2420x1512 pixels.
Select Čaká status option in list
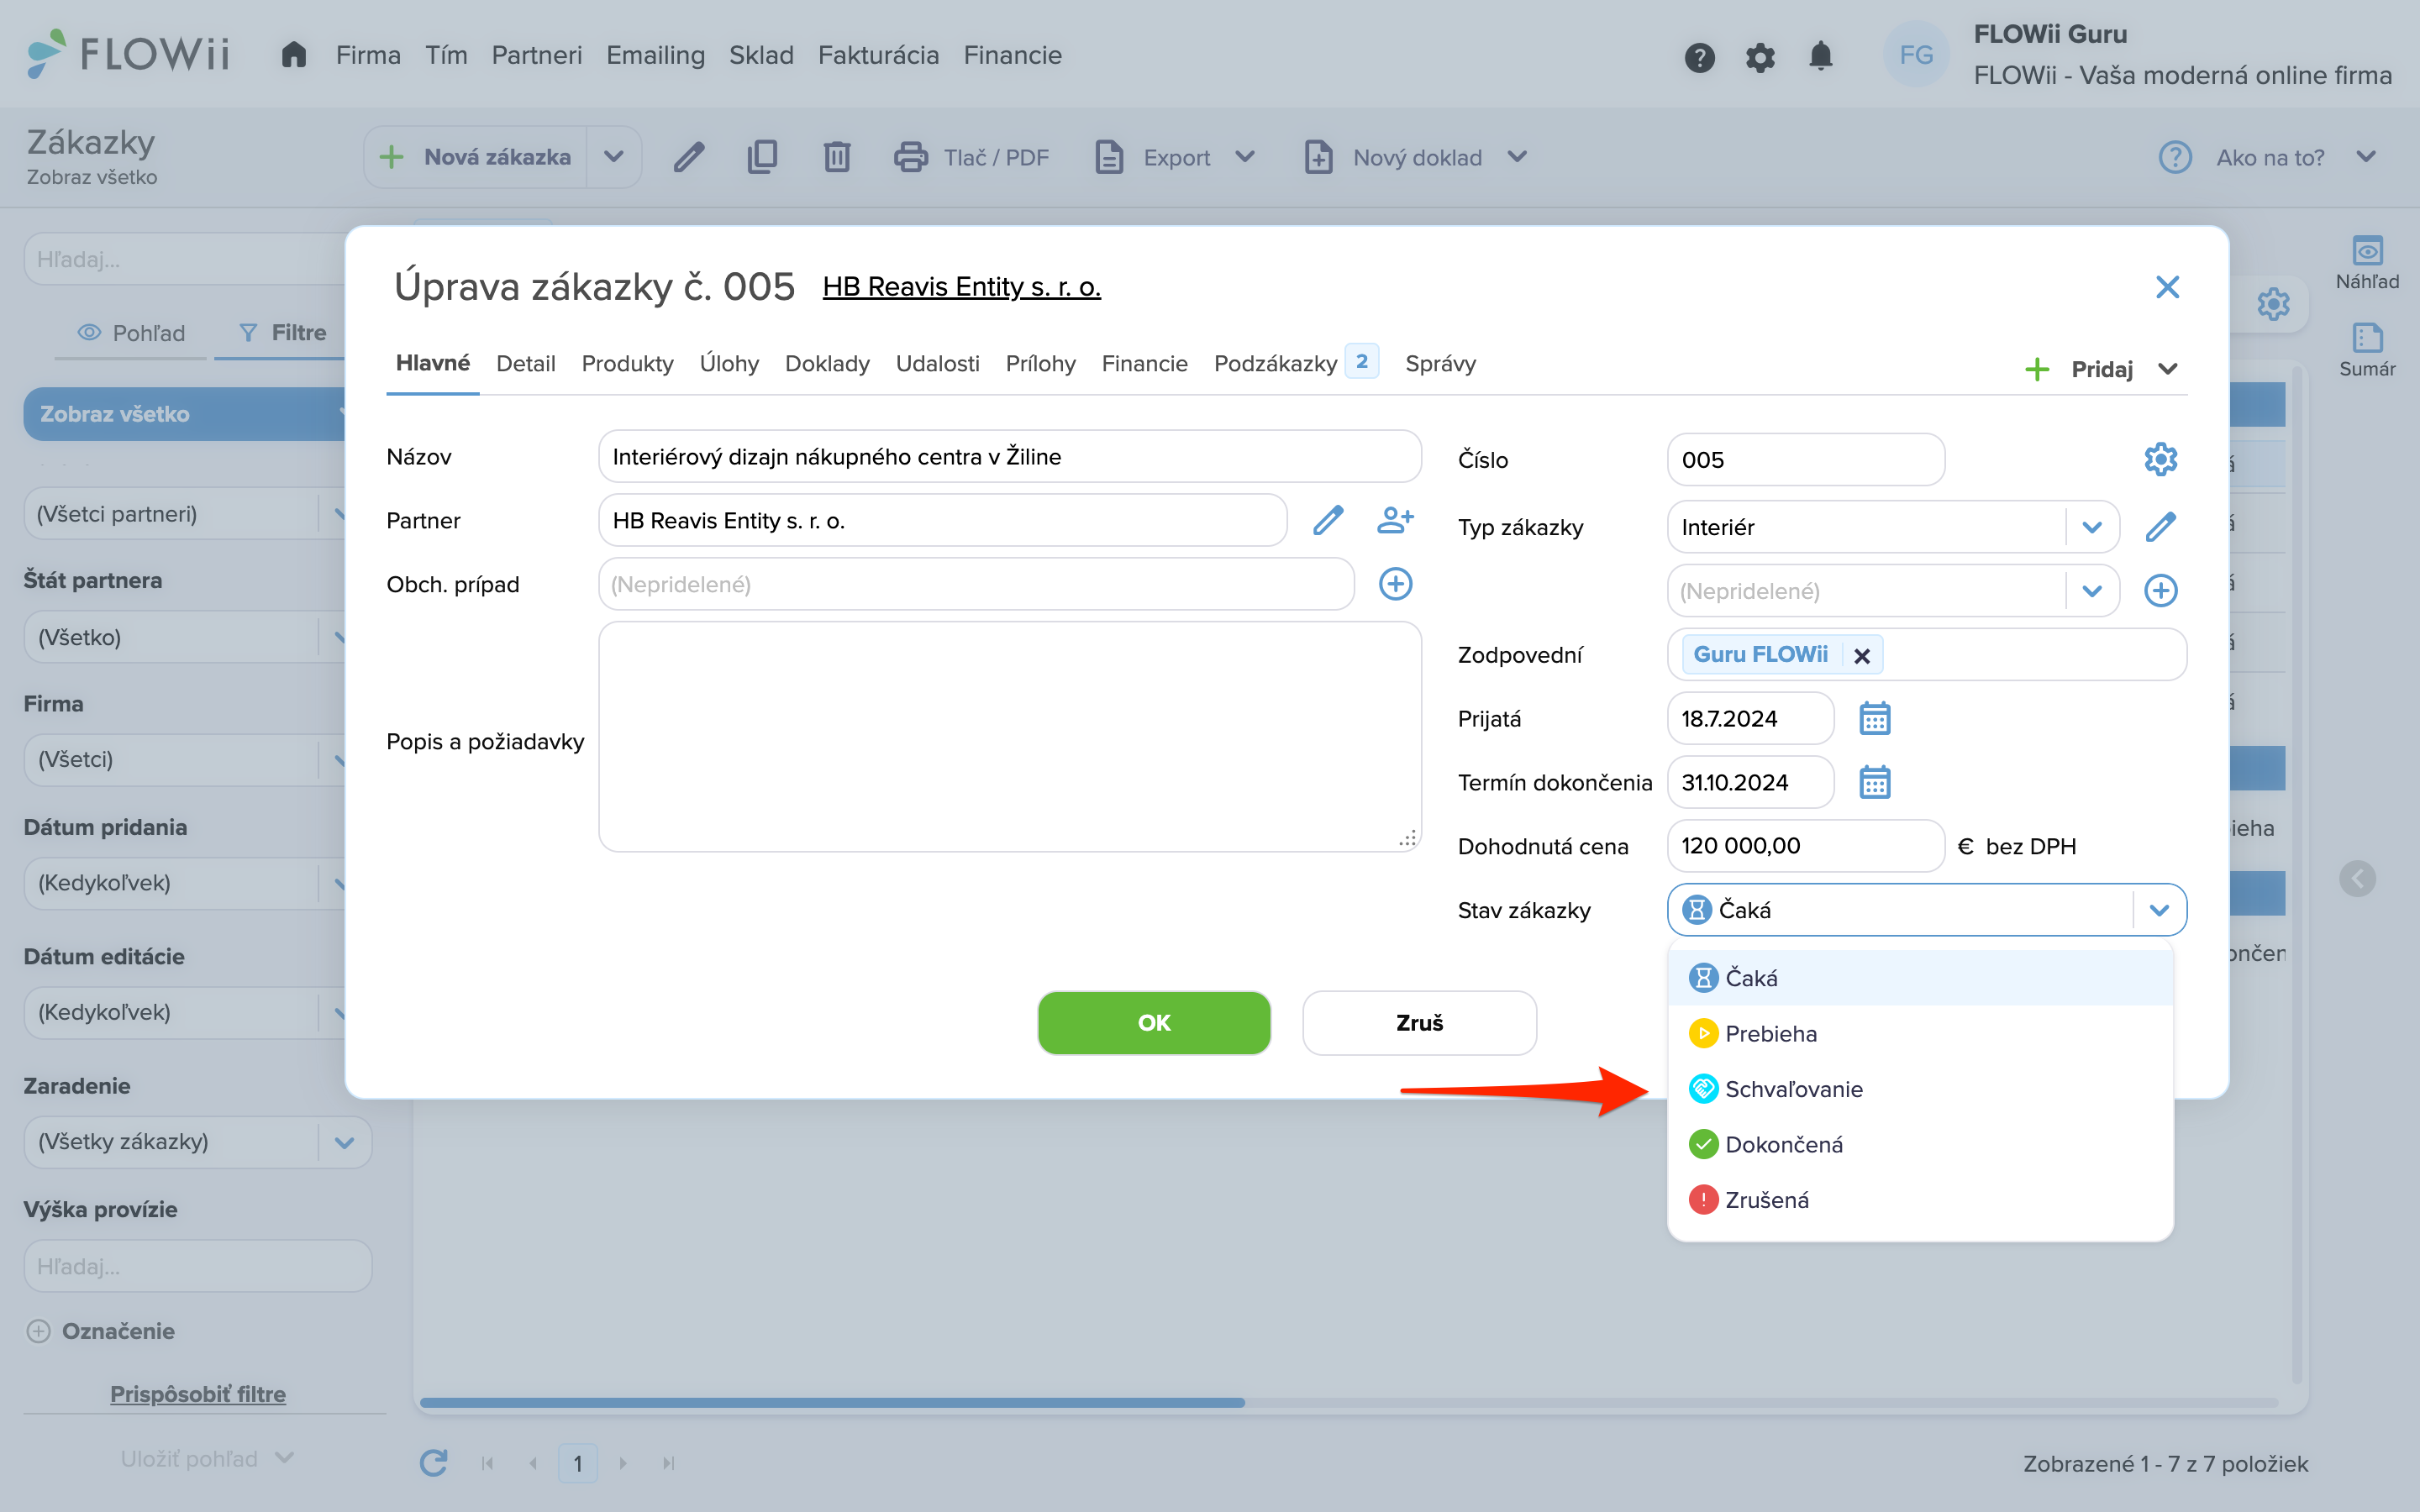1920,978
